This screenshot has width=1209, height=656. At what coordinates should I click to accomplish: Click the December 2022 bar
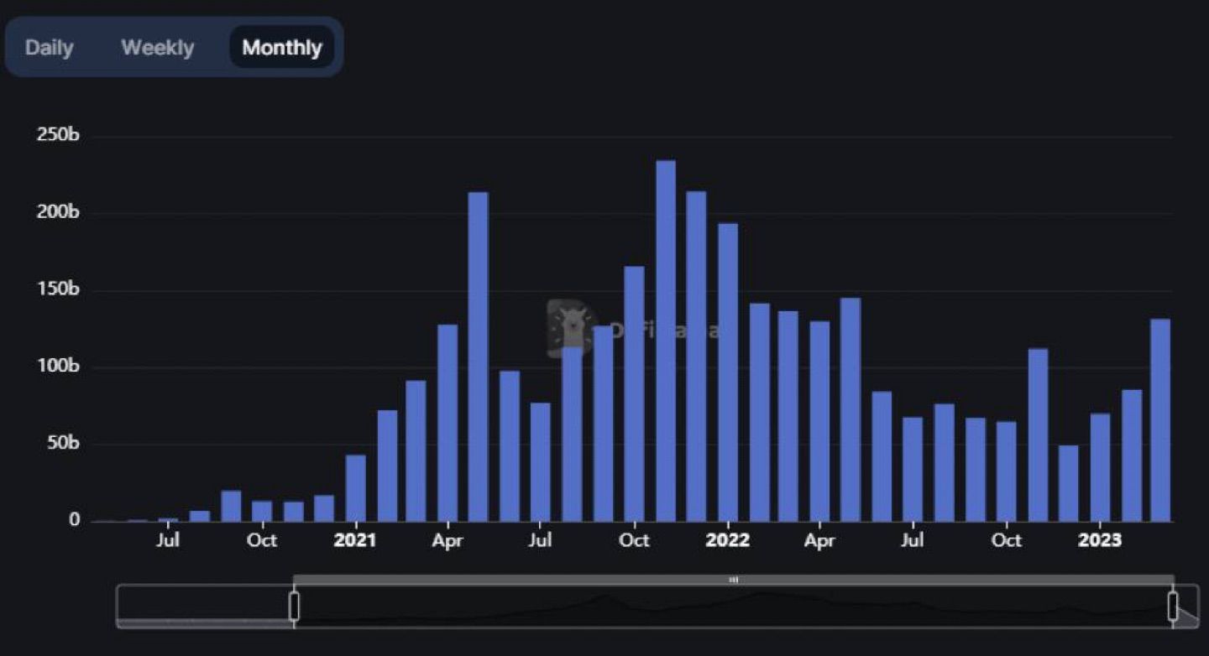pos(1068,482)
